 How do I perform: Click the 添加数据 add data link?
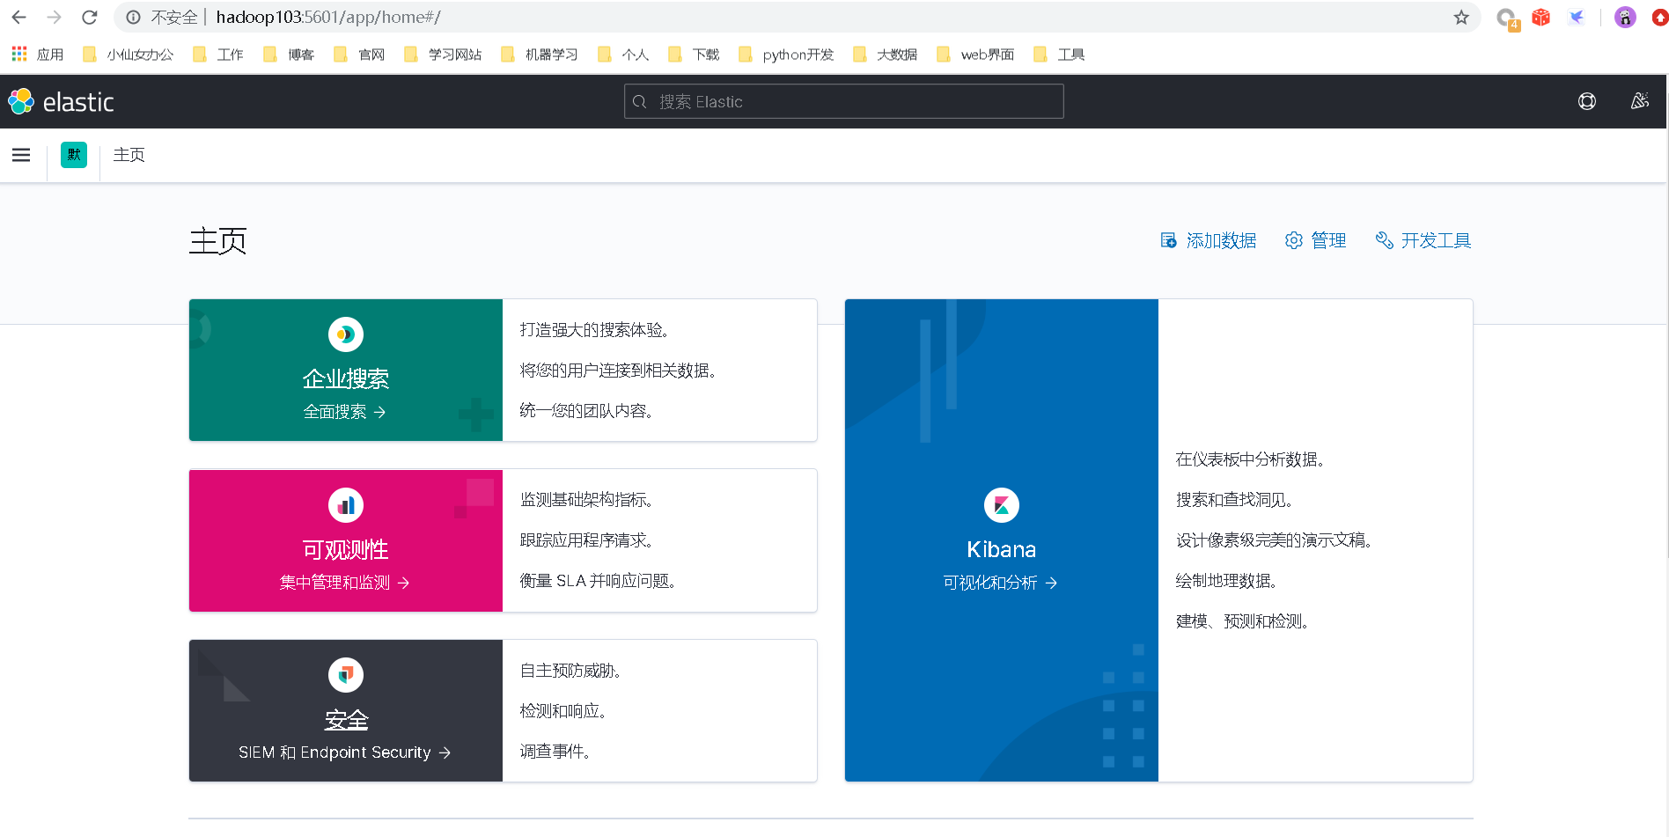pos(1208,240)
